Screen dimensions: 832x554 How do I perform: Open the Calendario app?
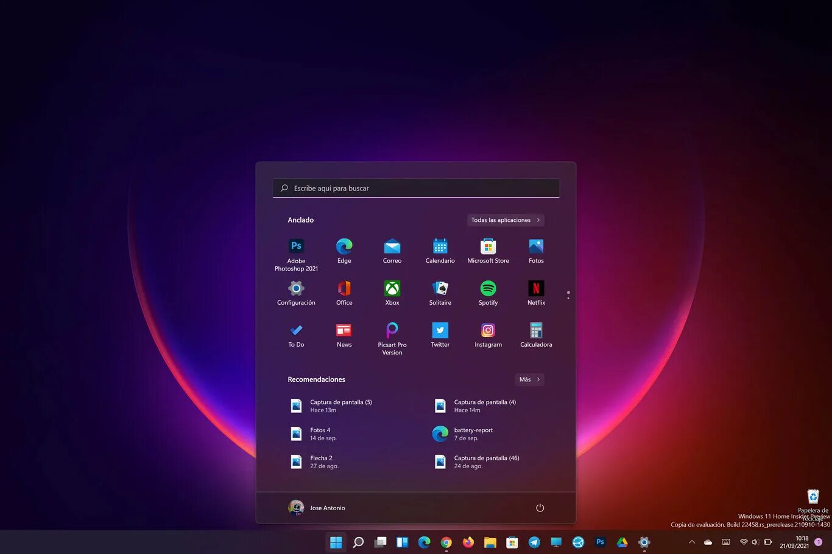[x=440, y=251]
